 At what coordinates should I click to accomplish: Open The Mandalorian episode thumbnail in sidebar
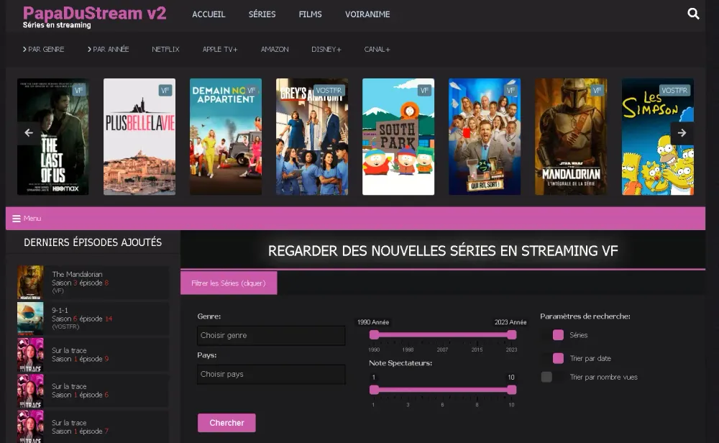[30, 283]
